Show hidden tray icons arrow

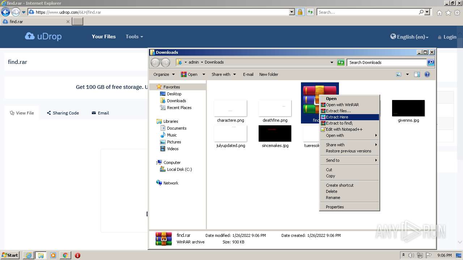[x=403, y=255]
